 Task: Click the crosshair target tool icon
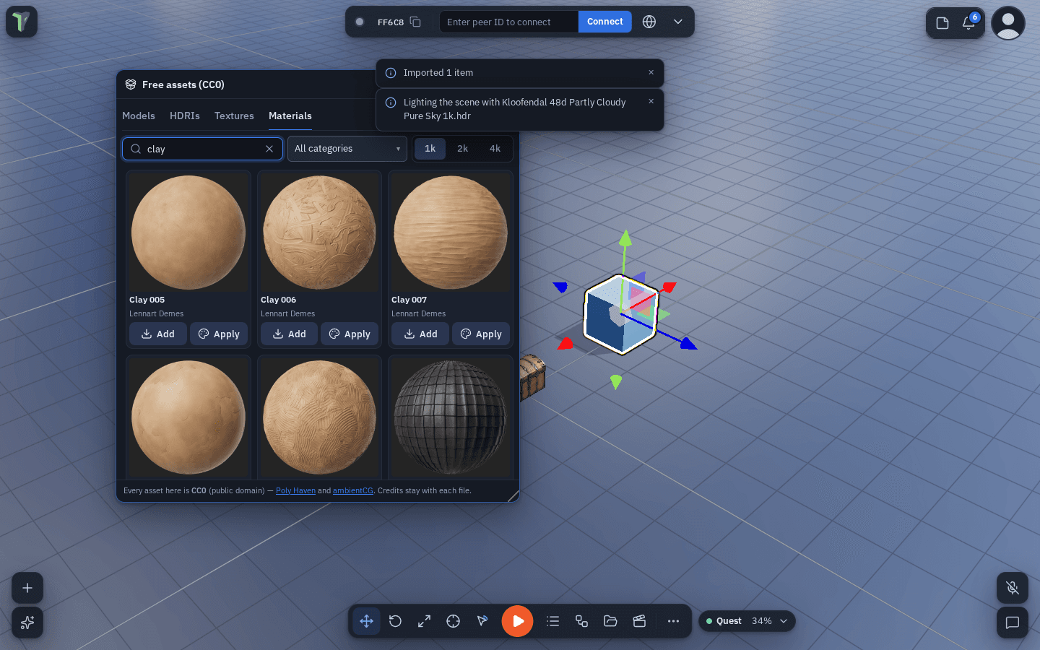tap(453, 621)
